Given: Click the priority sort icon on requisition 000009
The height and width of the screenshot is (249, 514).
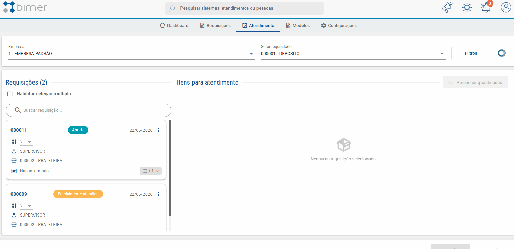Looking at the screenshot, I should [14, 206].
